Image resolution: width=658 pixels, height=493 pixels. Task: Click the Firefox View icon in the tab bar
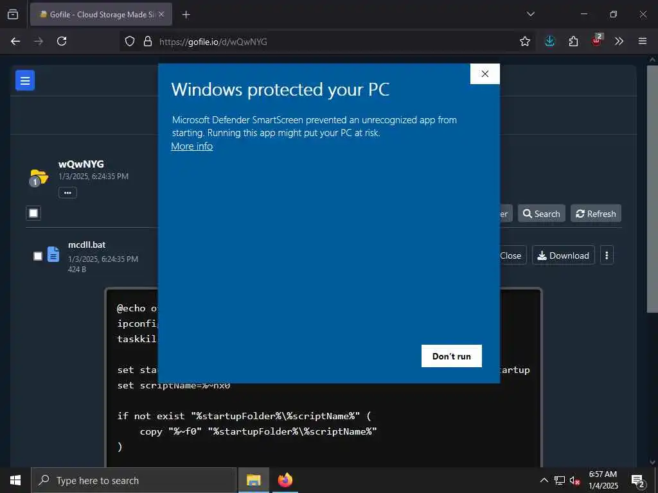(13, 14)
